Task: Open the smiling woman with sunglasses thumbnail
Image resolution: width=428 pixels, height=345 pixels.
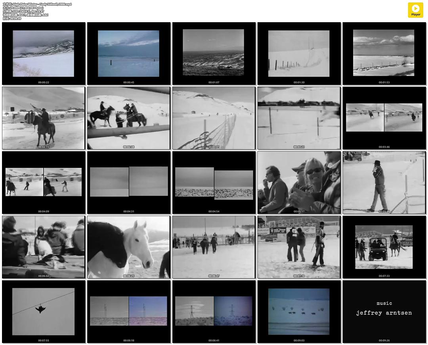Action: 299,182
